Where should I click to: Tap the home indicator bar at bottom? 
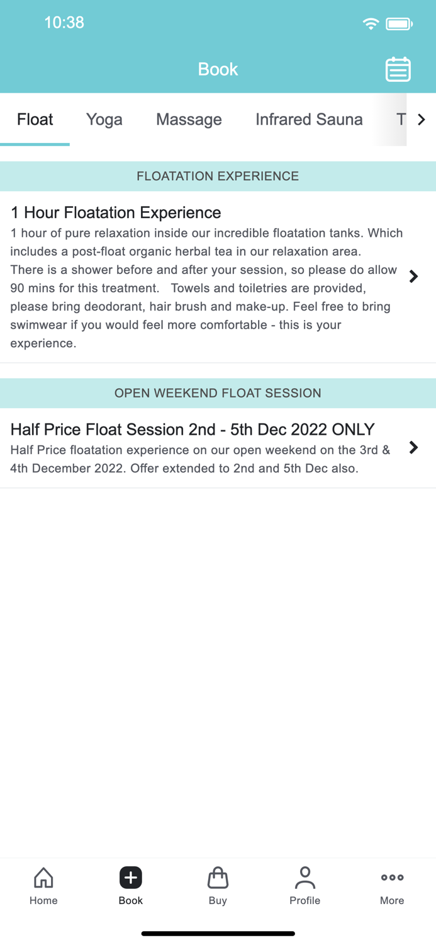point(218,932)
